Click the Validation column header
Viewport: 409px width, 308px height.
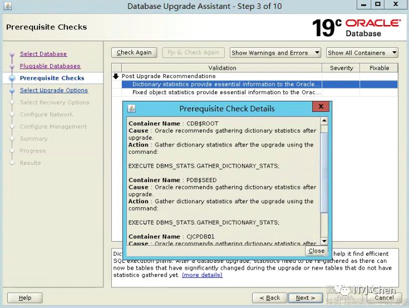(222, 68)
